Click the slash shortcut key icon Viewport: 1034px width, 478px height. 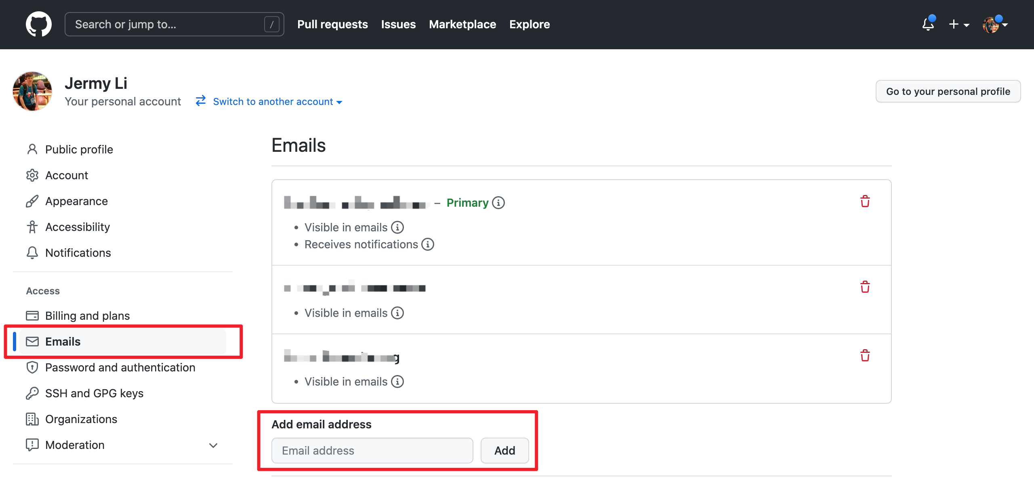pyautogui.click(x=272, y=24)
